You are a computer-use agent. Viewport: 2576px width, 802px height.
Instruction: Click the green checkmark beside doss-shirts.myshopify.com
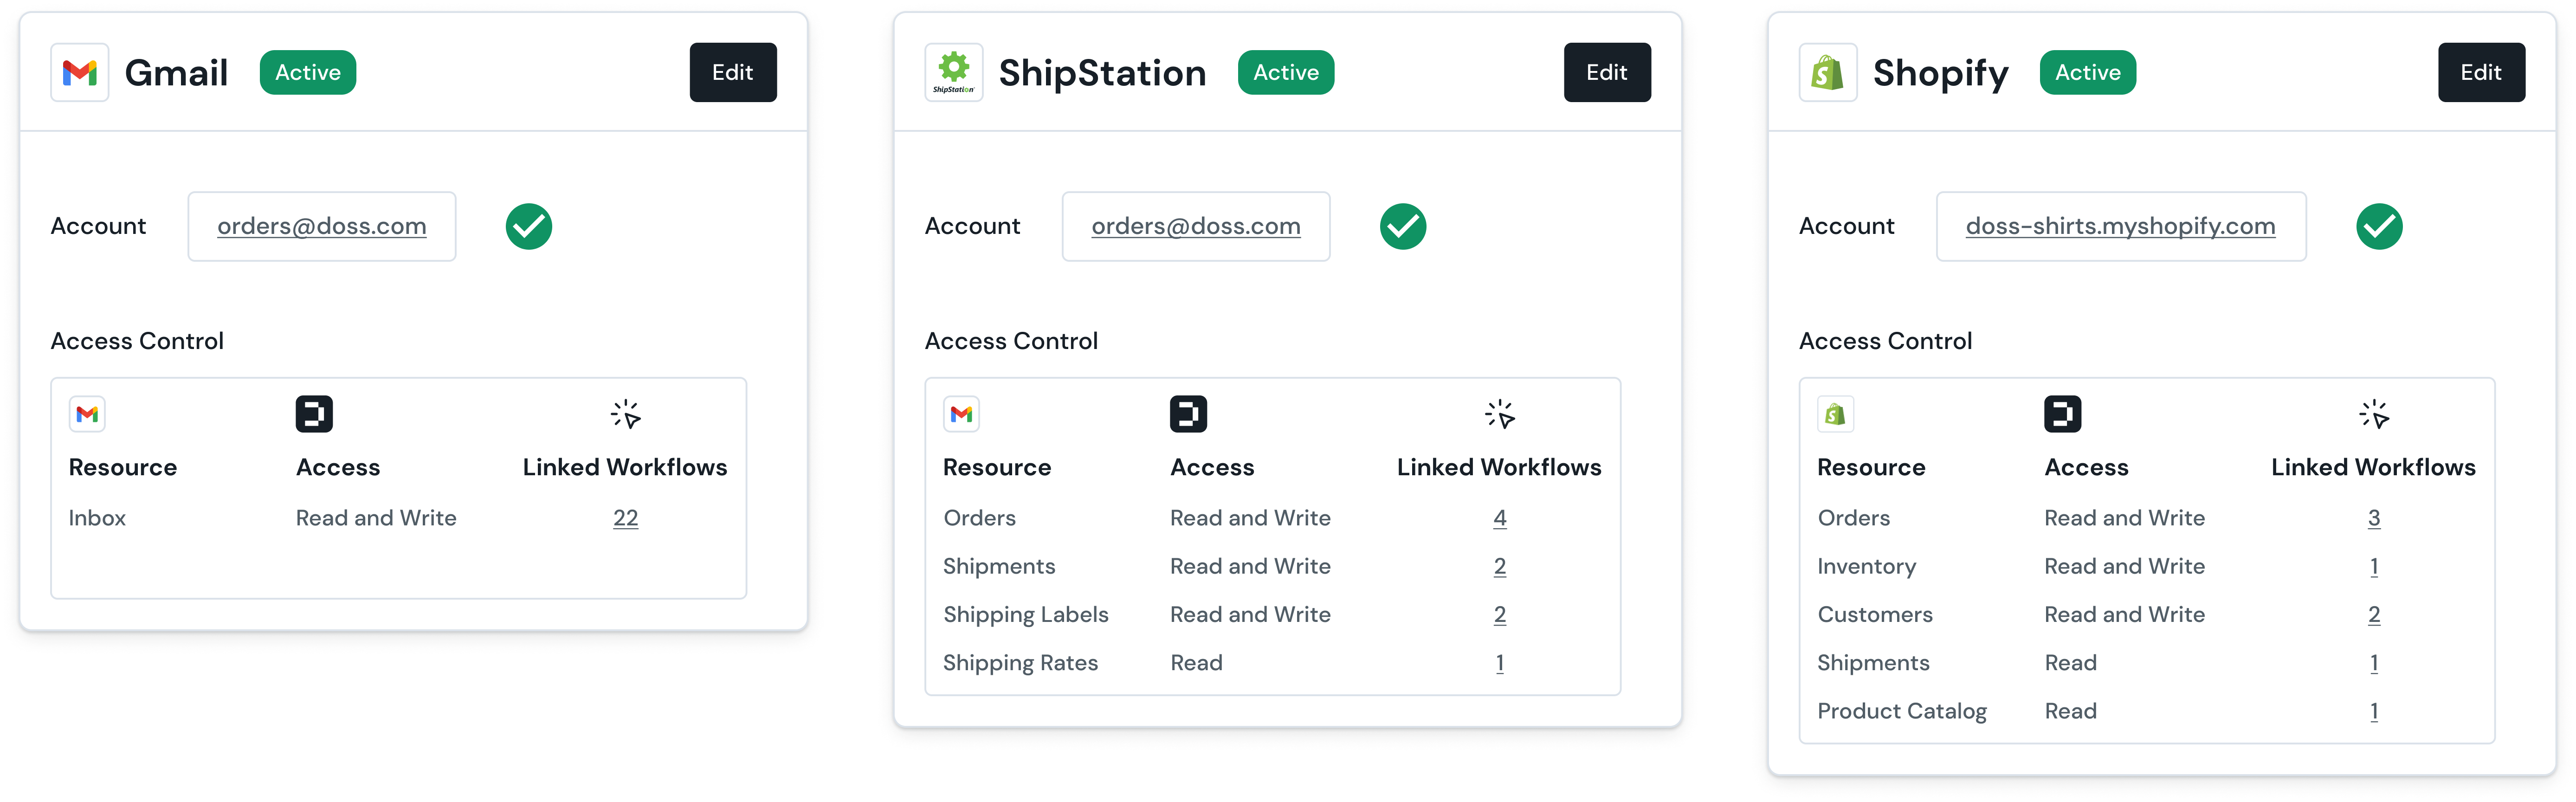point(2380,226)
